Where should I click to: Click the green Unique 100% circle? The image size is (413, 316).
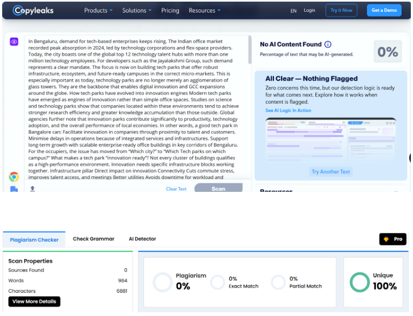point(359,282)
